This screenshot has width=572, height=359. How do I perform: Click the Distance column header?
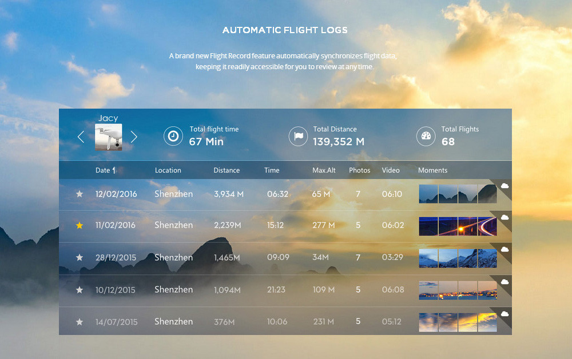pos(227,170)
